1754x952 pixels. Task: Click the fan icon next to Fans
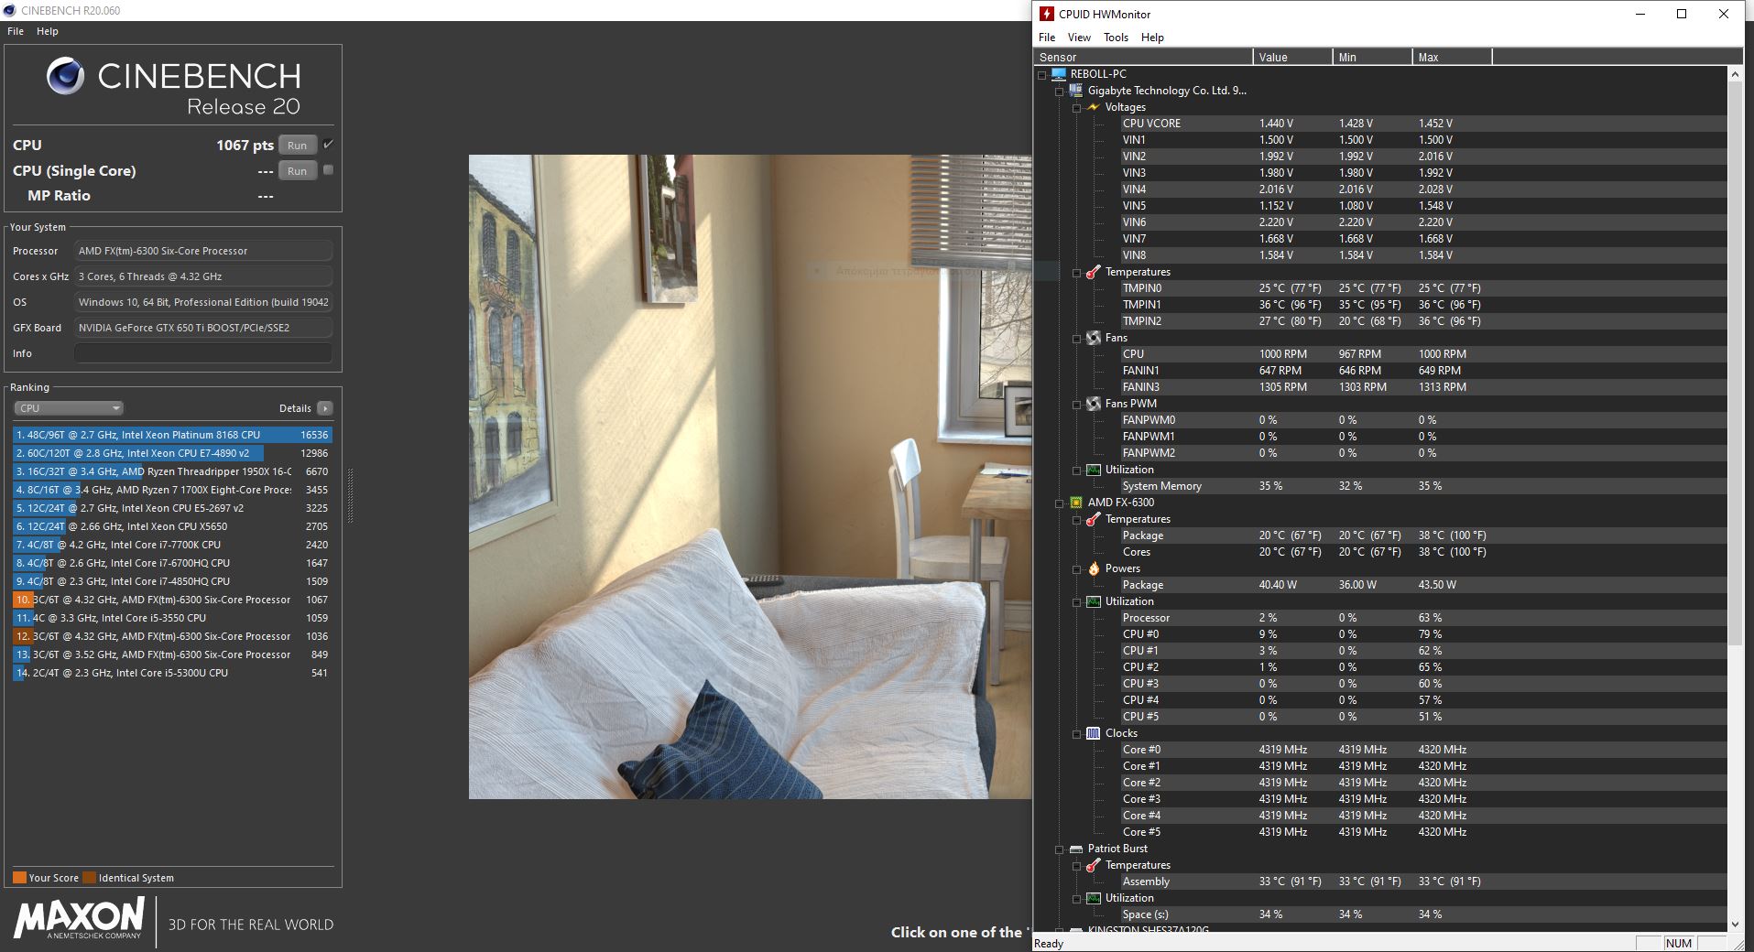[x=1093, y=338]
